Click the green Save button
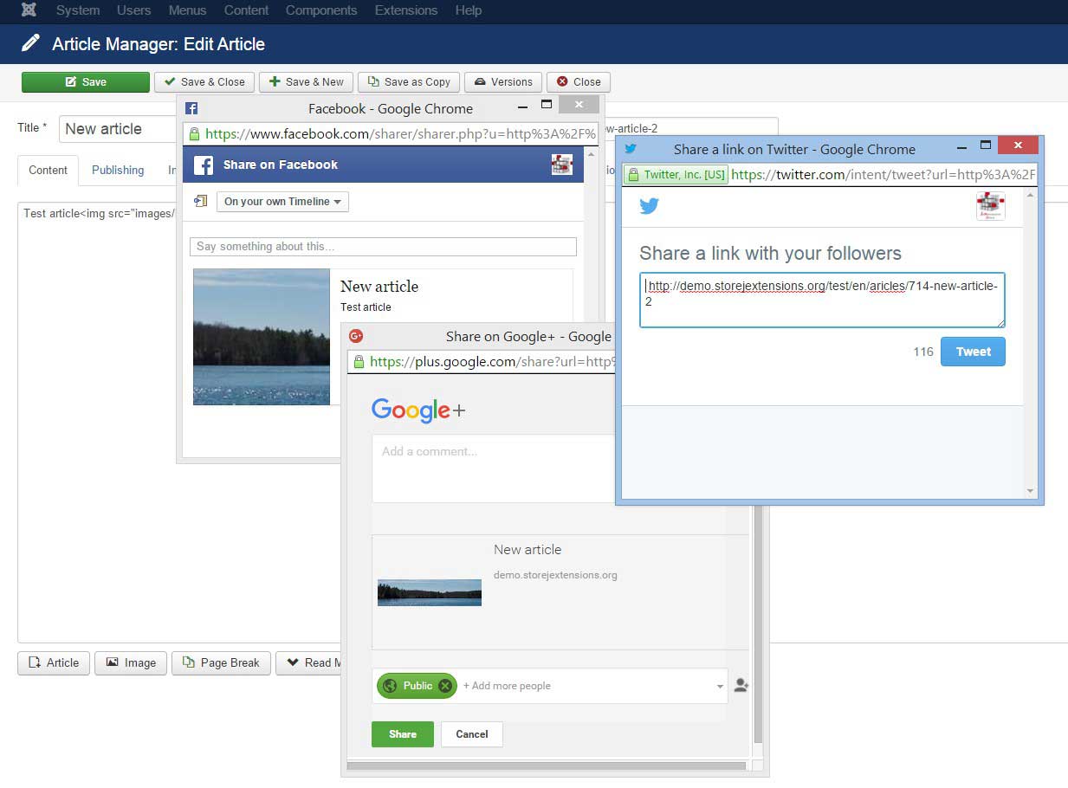This screenshot has height=788, width=1068. [86, 82]
